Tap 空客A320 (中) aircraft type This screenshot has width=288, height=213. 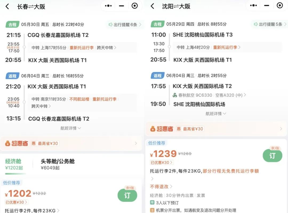pyautogui.click(x=229, y=95)
